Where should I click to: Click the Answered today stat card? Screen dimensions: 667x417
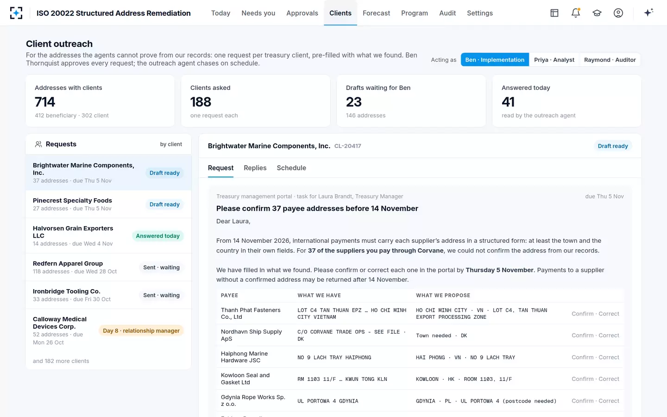(x=567, y=101)
